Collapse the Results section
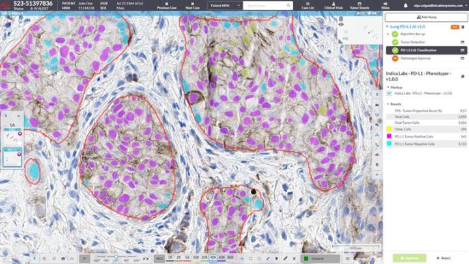Image resolution: width=469 pixels, height=264 pixels. pyautogui.click(x=388, y=104)
